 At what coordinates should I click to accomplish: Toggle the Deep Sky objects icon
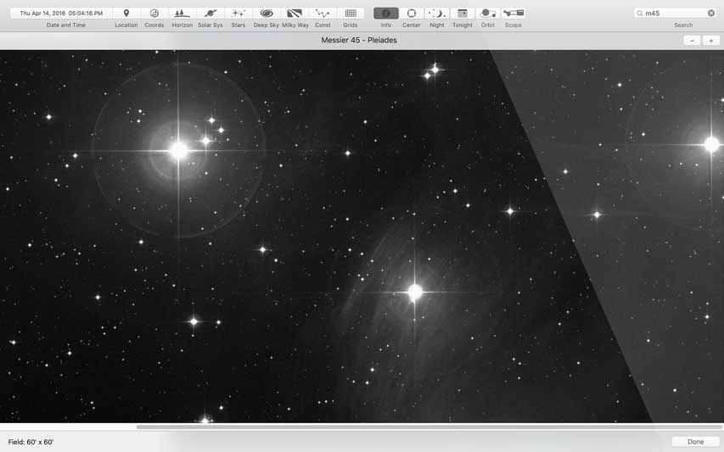tap(266, 14)
